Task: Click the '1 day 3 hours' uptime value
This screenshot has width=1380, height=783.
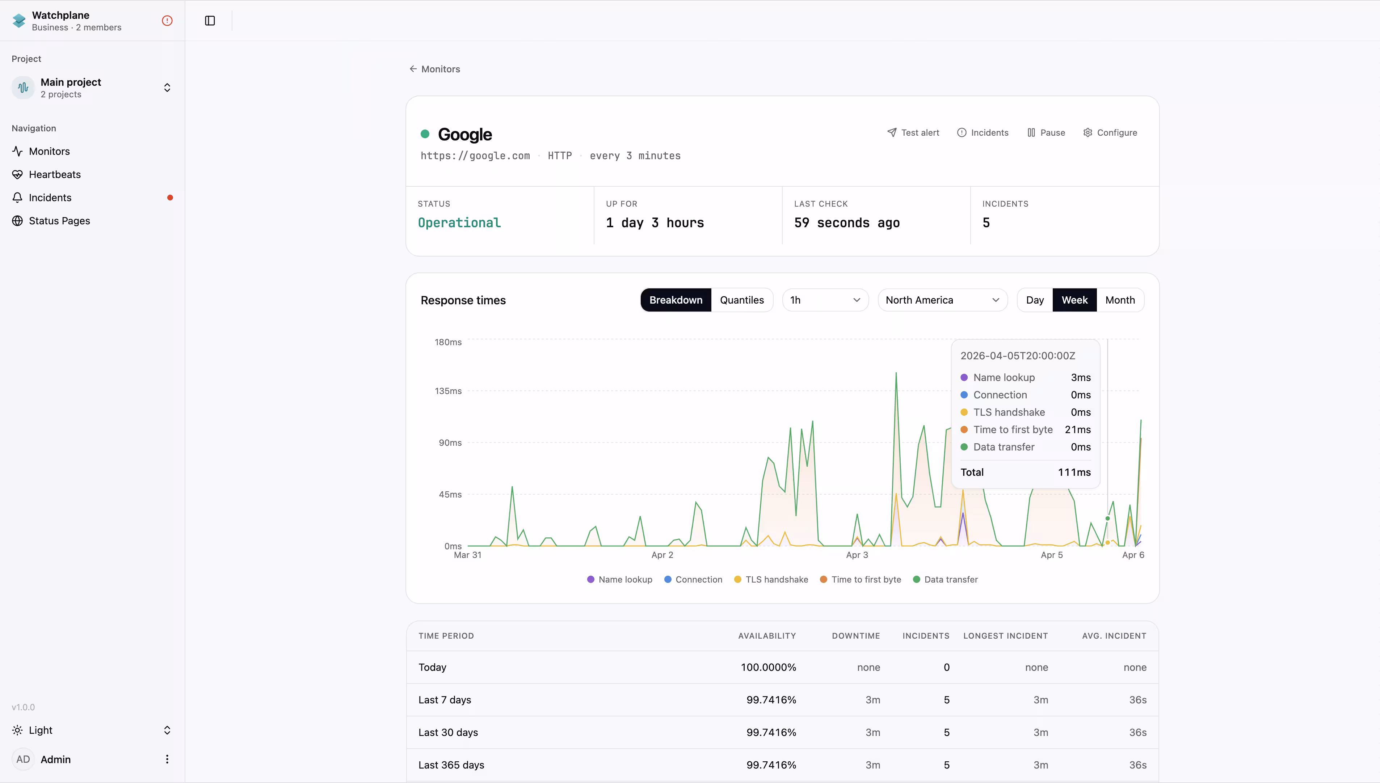Action: 655,223
